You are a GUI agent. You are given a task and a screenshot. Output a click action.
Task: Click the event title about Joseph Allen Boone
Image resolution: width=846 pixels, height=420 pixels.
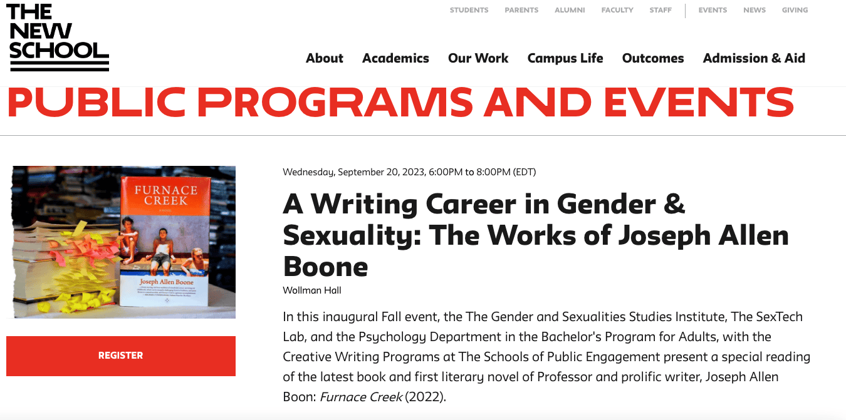536,235
